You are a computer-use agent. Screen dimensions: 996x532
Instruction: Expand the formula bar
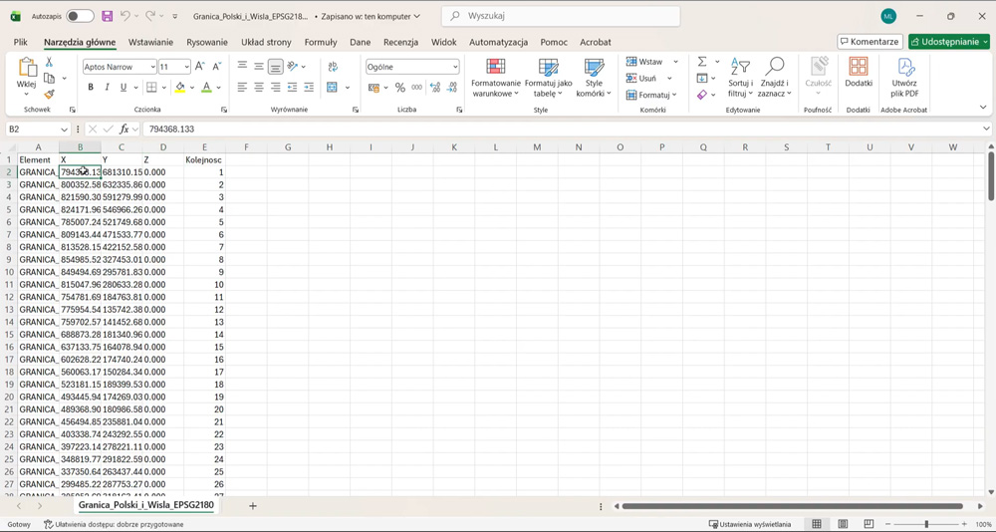coord(986,130)
